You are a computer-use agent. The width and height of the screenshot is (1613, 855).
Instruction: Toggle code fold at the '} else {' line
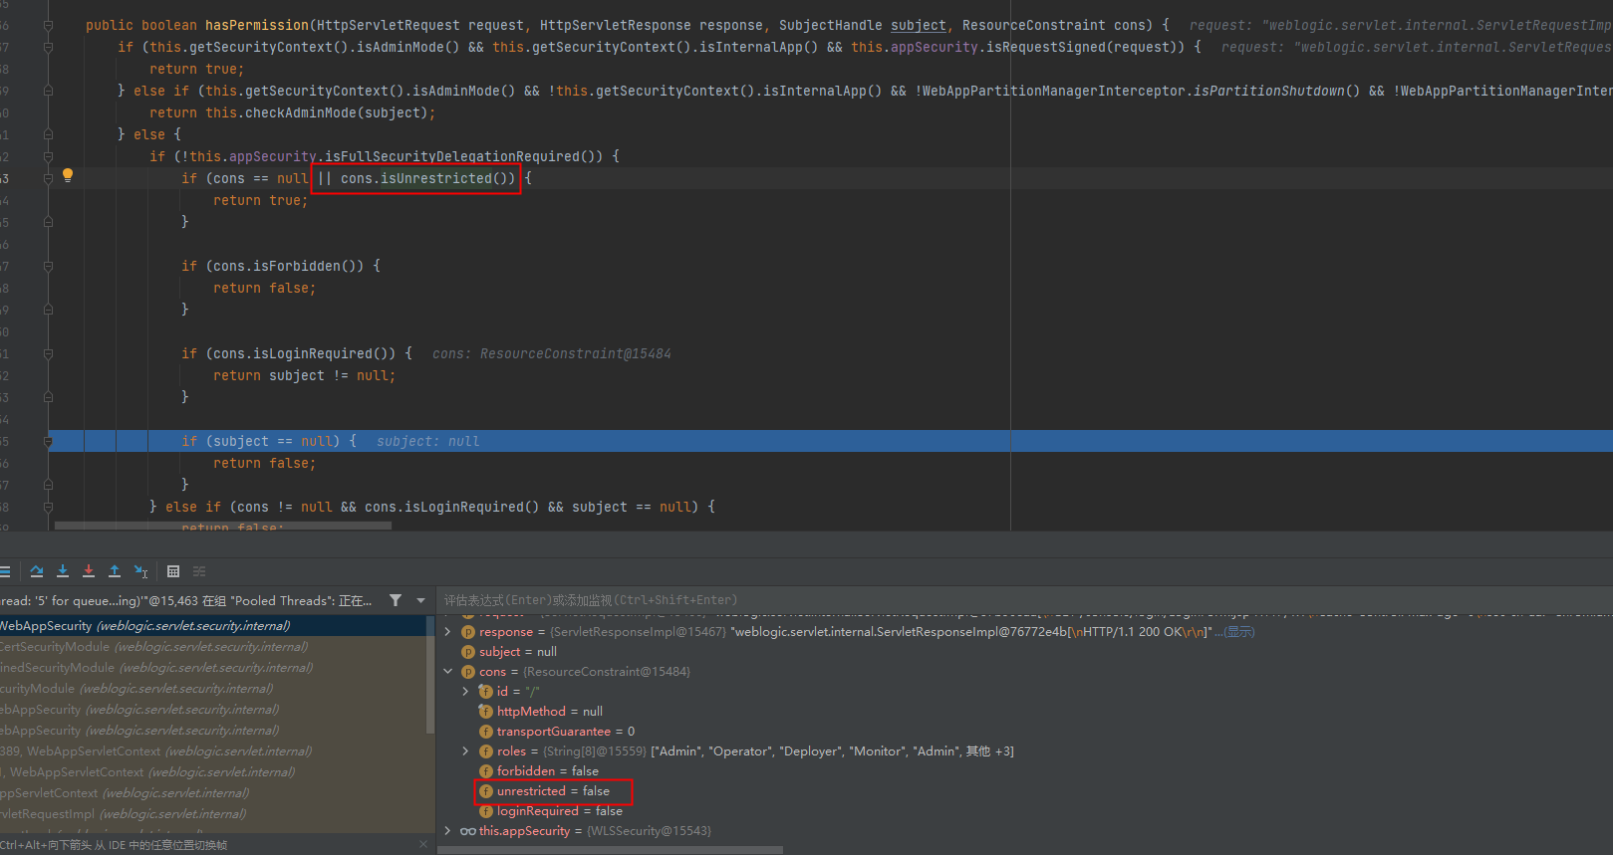(48, 134)
